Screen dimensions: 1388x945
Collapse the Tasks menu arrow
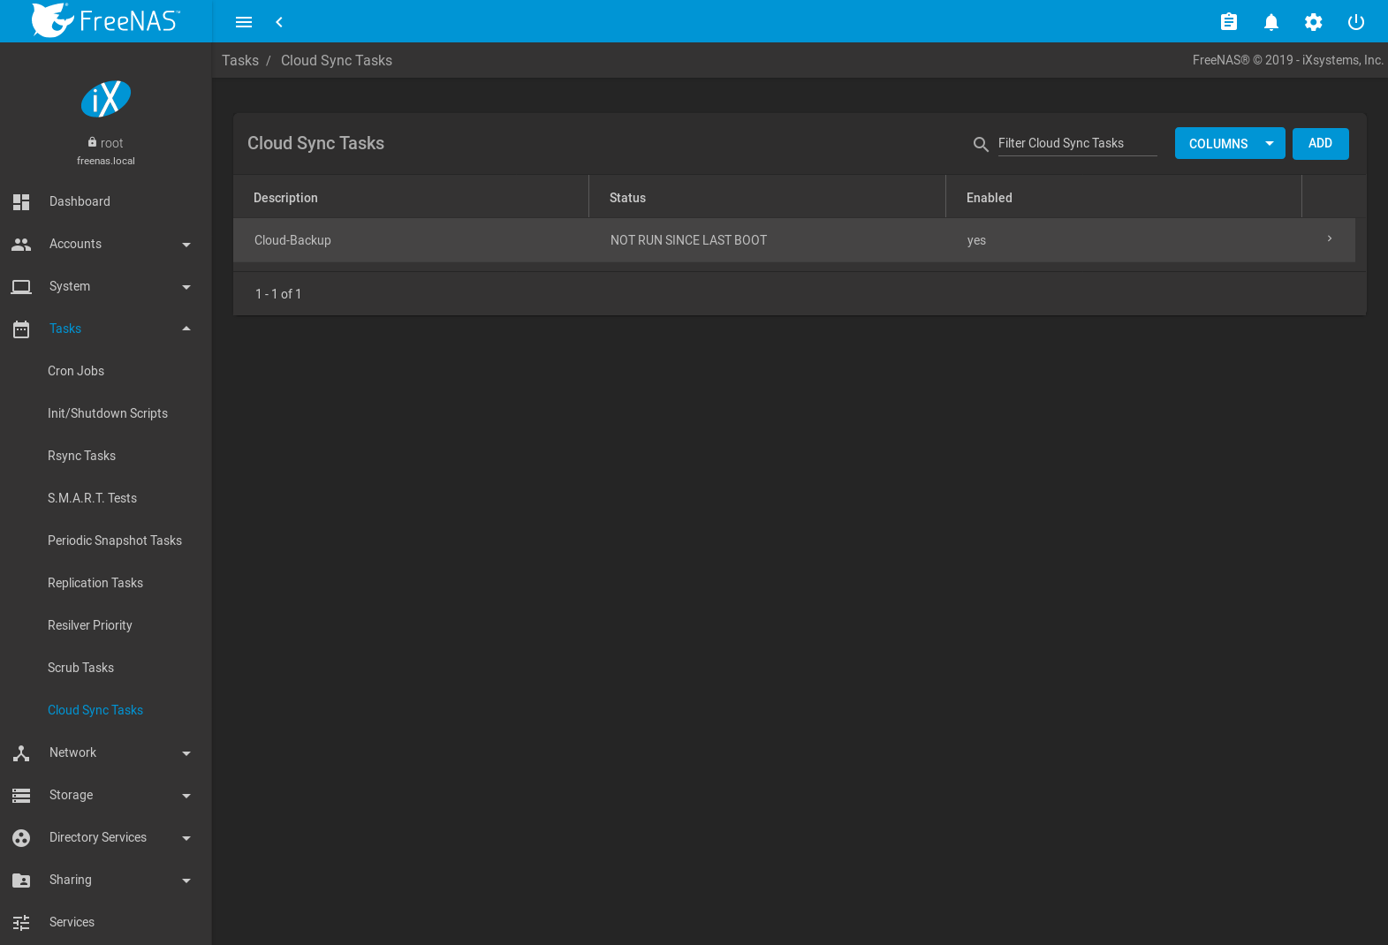(186, 329)
